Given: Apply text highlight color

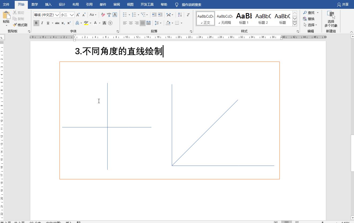Looking at the screenshot, I should point(86,23).
